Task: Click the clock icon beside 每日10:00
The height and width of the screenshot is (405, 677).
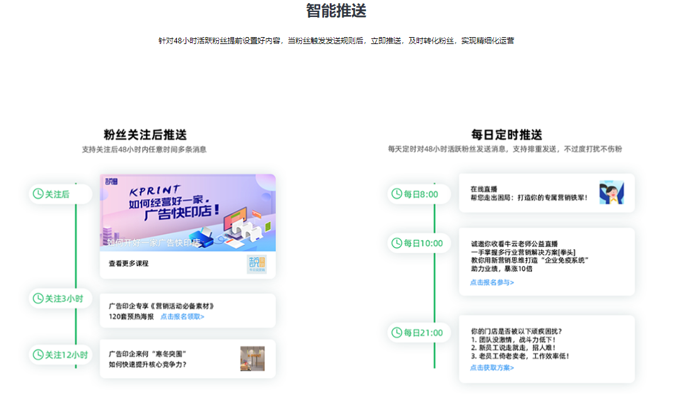Action: [x=396, y=243]
